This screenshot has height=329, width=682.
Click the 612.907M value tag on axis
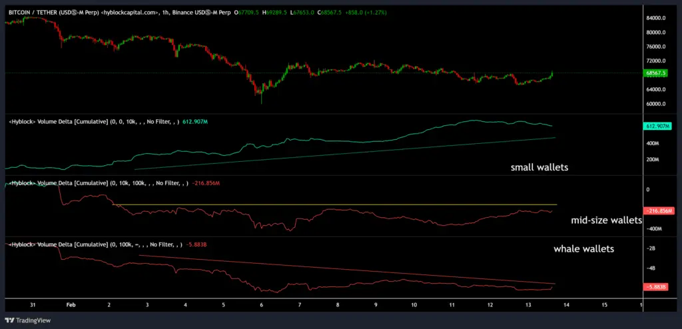(657, 127)
